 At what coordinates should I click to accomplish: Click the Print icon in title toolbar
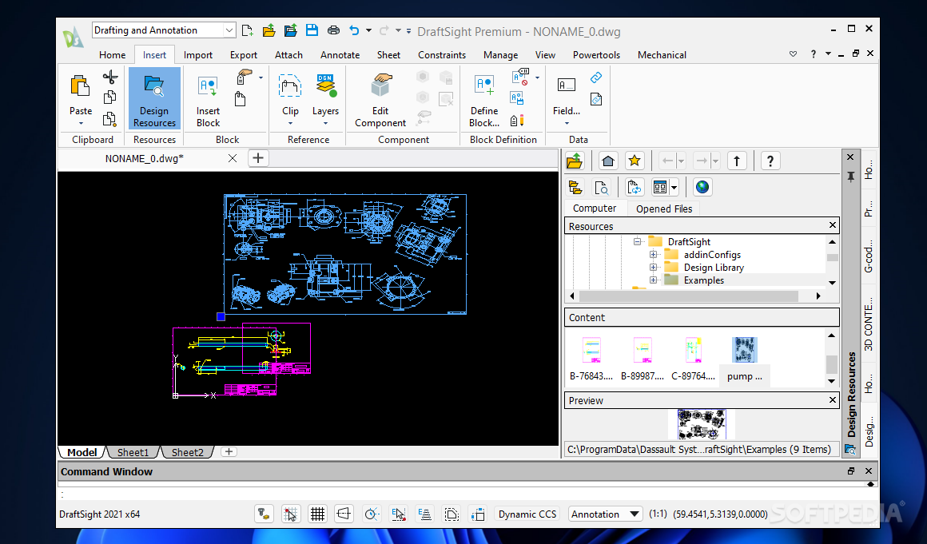click(x=333, y=30)
